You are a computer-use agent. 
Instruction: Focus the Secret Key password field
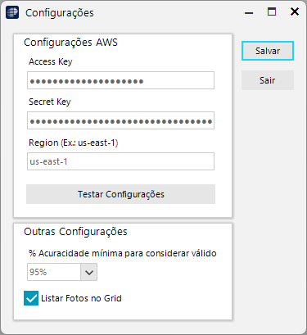click(120, 120)
